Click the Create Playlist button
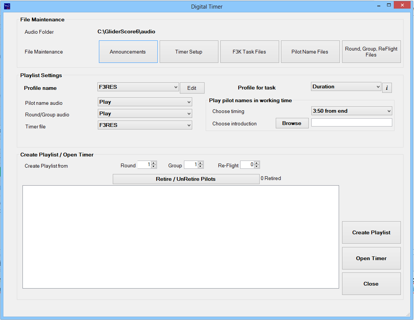This screenshot has width=414, height=320. pos(371,232)
